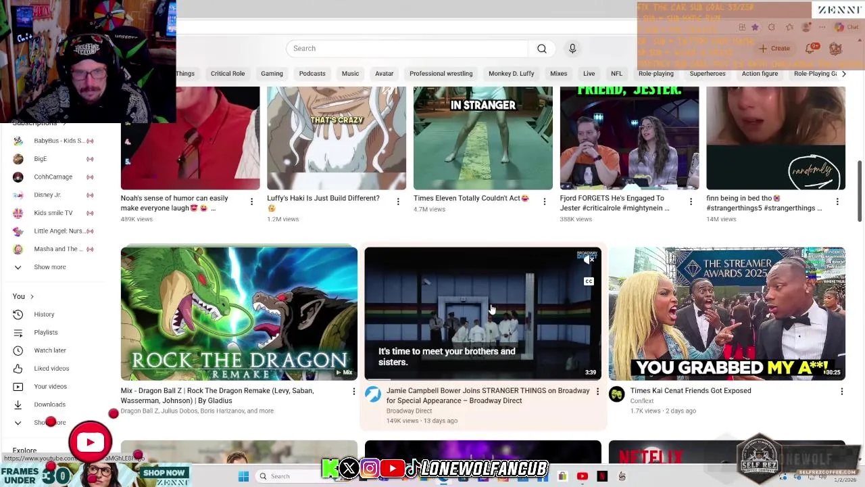Click the Create button
Image resolution: width=865 pixels, height=487 pixels.
coord(774,49)
